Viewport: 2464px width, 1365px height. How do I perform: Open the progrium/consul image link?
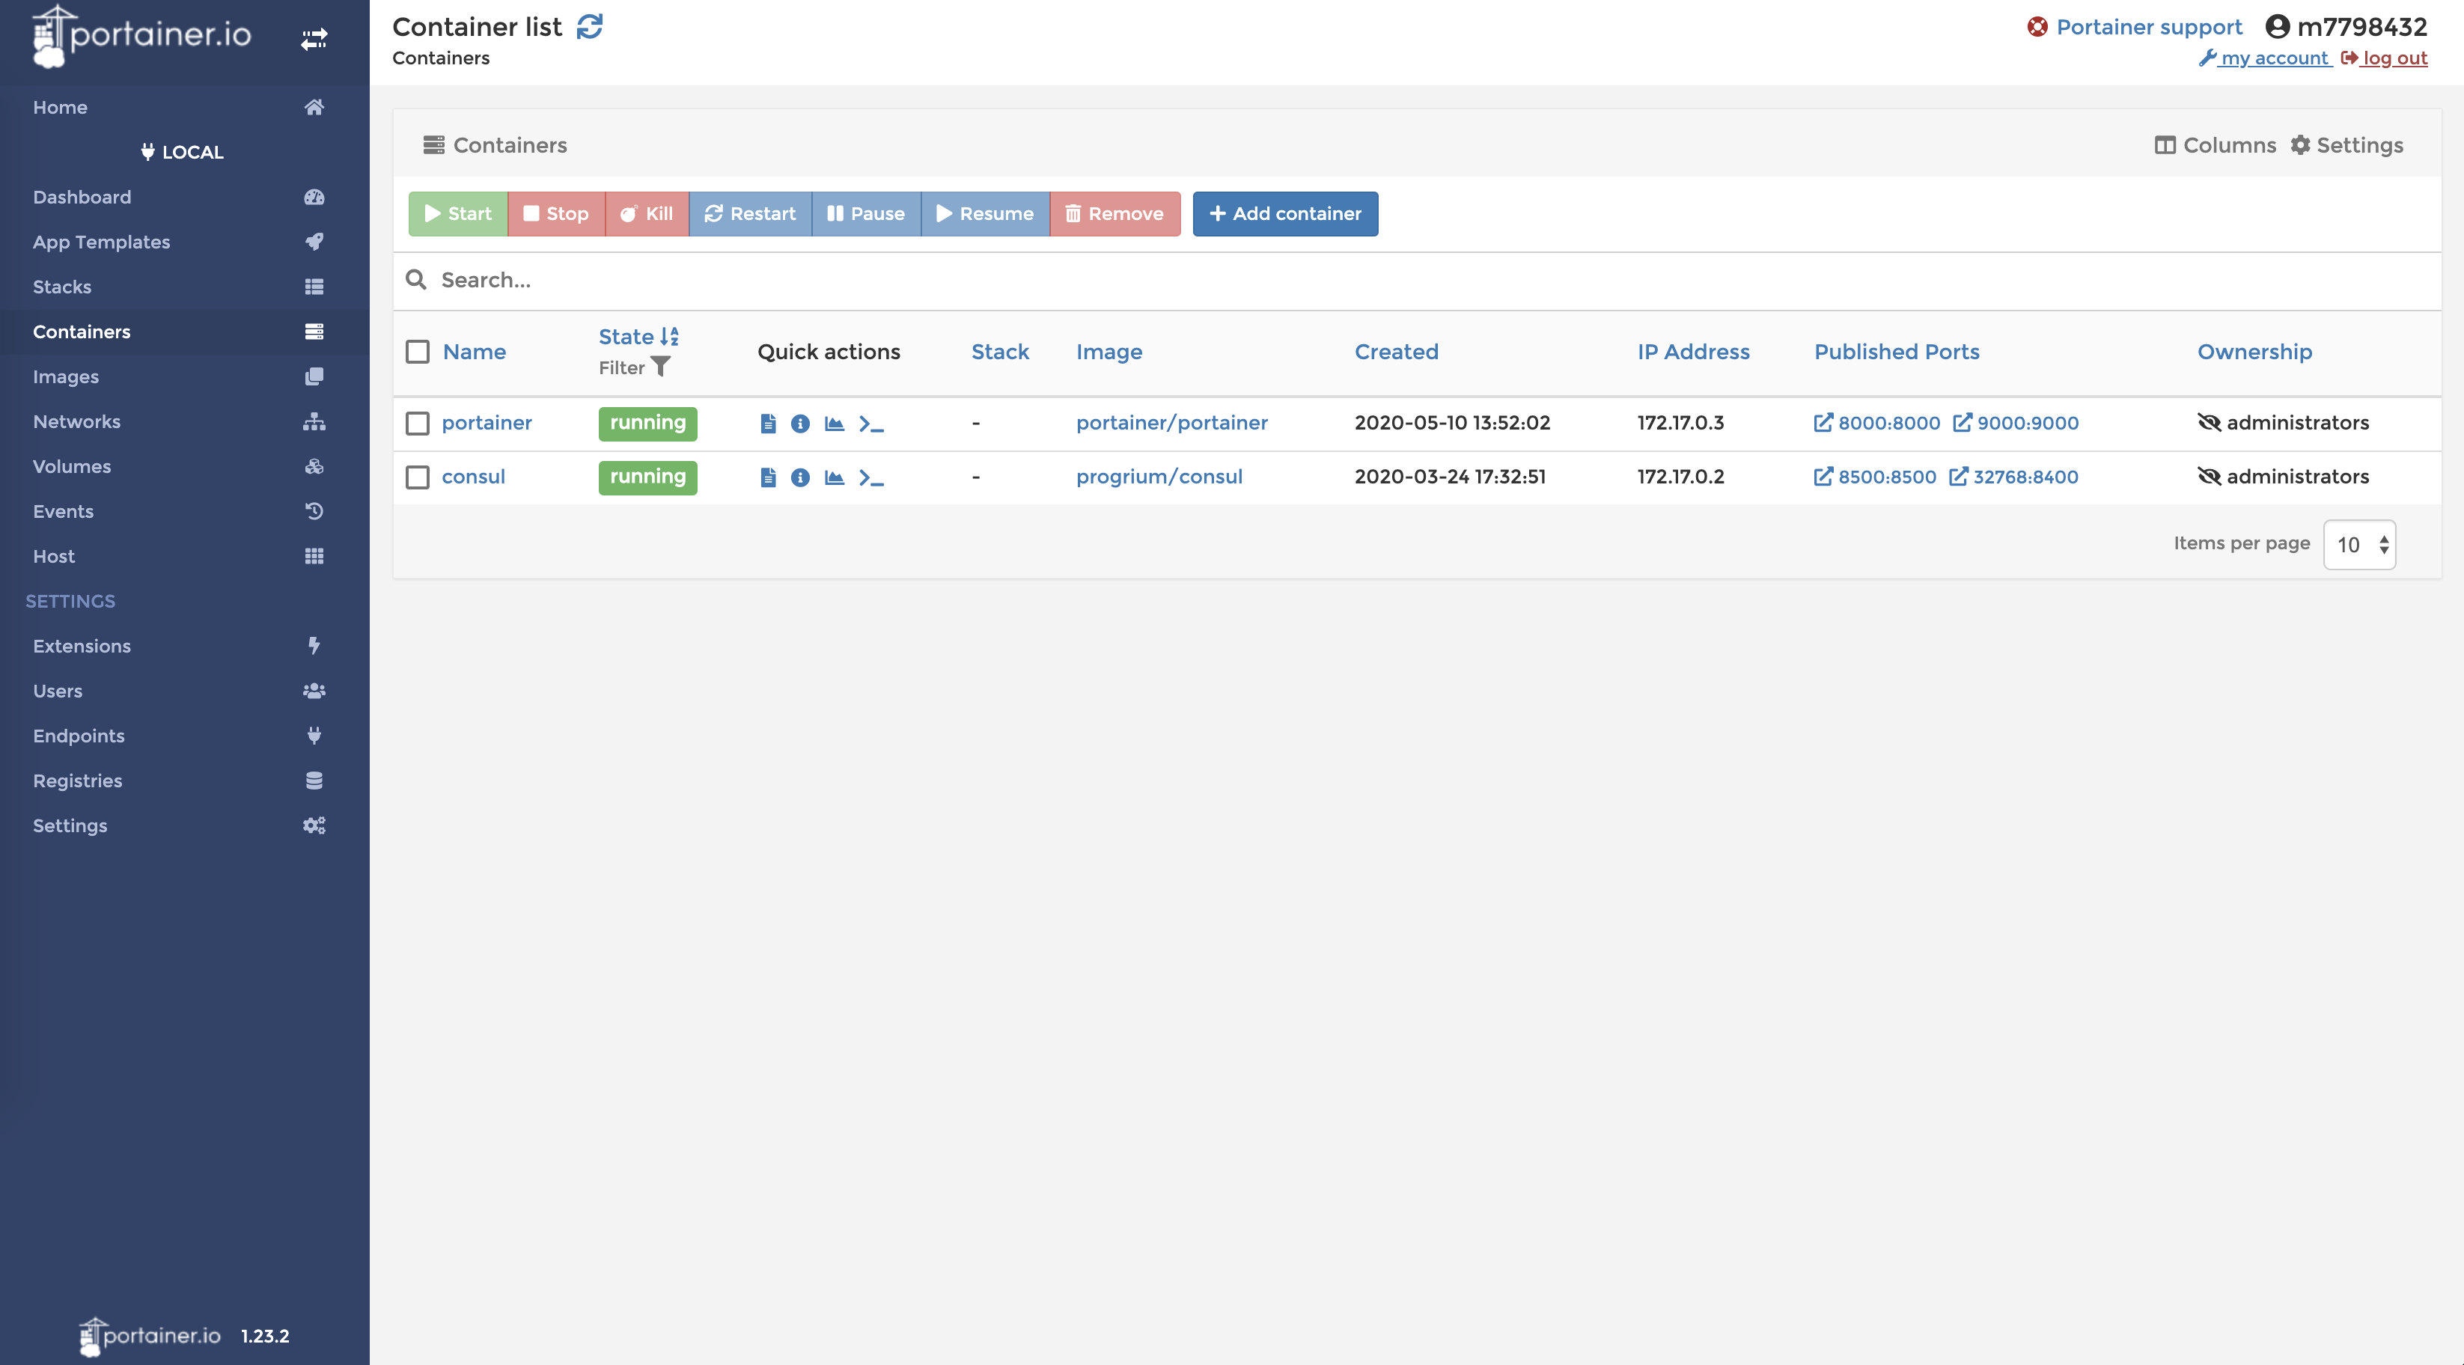click(1159, 477)
